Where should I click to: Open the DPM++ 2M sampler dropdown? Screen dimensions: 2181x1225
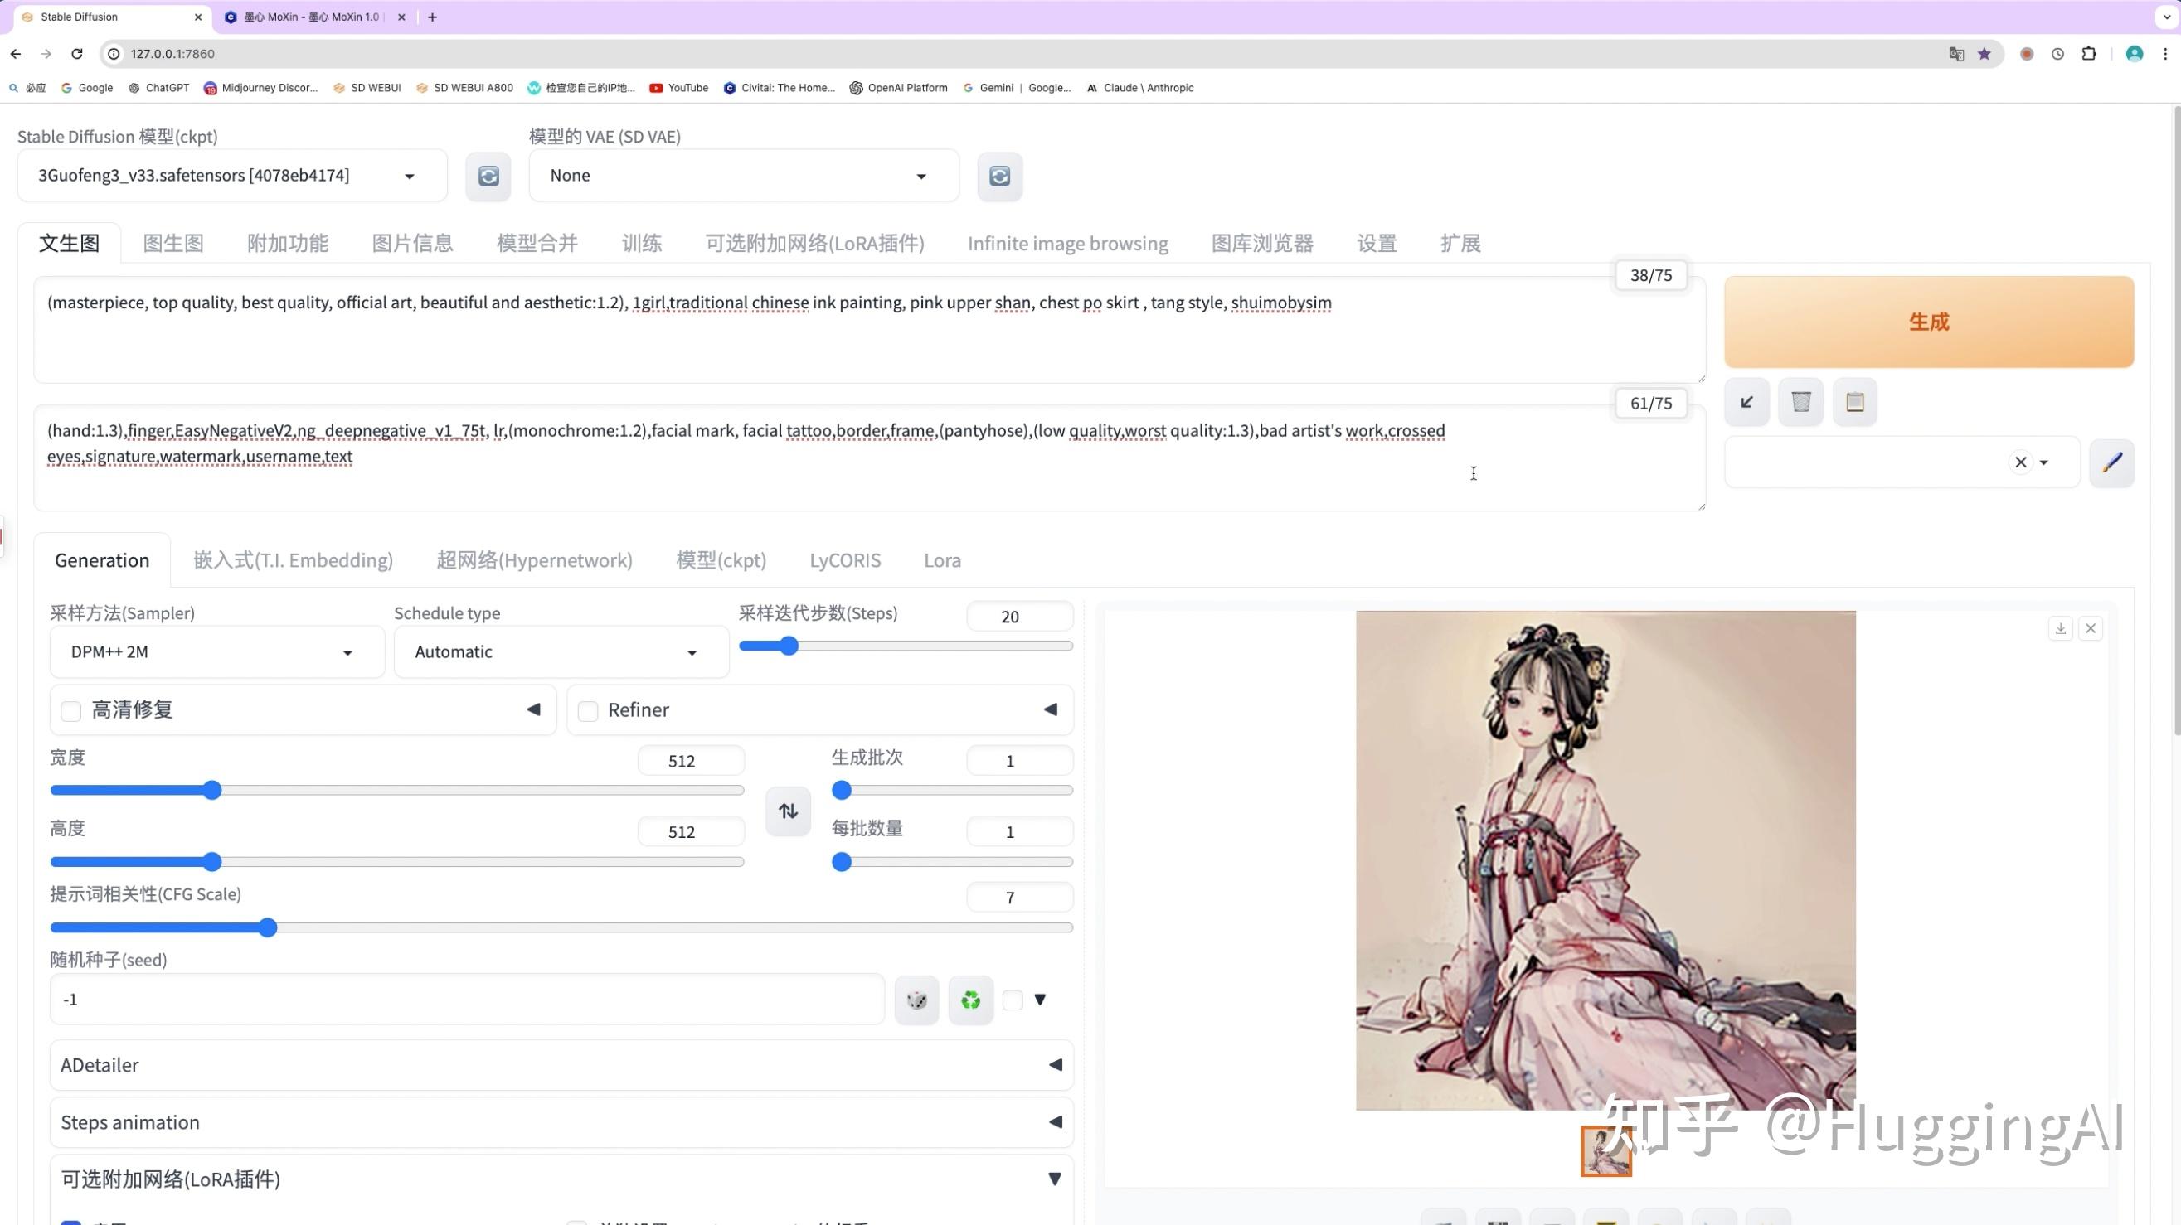tap(216, 651)
